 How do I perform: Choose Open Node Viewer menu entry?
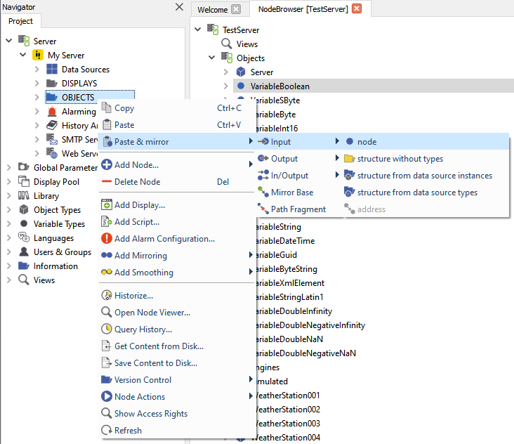tap(177, 312)
